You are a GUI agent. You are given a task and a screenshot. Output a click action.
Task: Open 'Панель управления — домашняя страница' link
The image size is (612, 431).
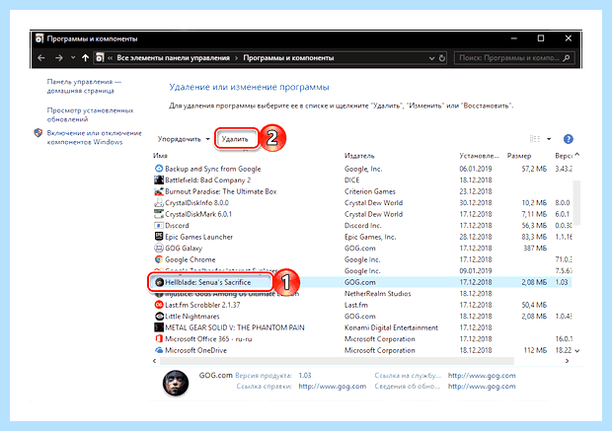click(84, 86)
